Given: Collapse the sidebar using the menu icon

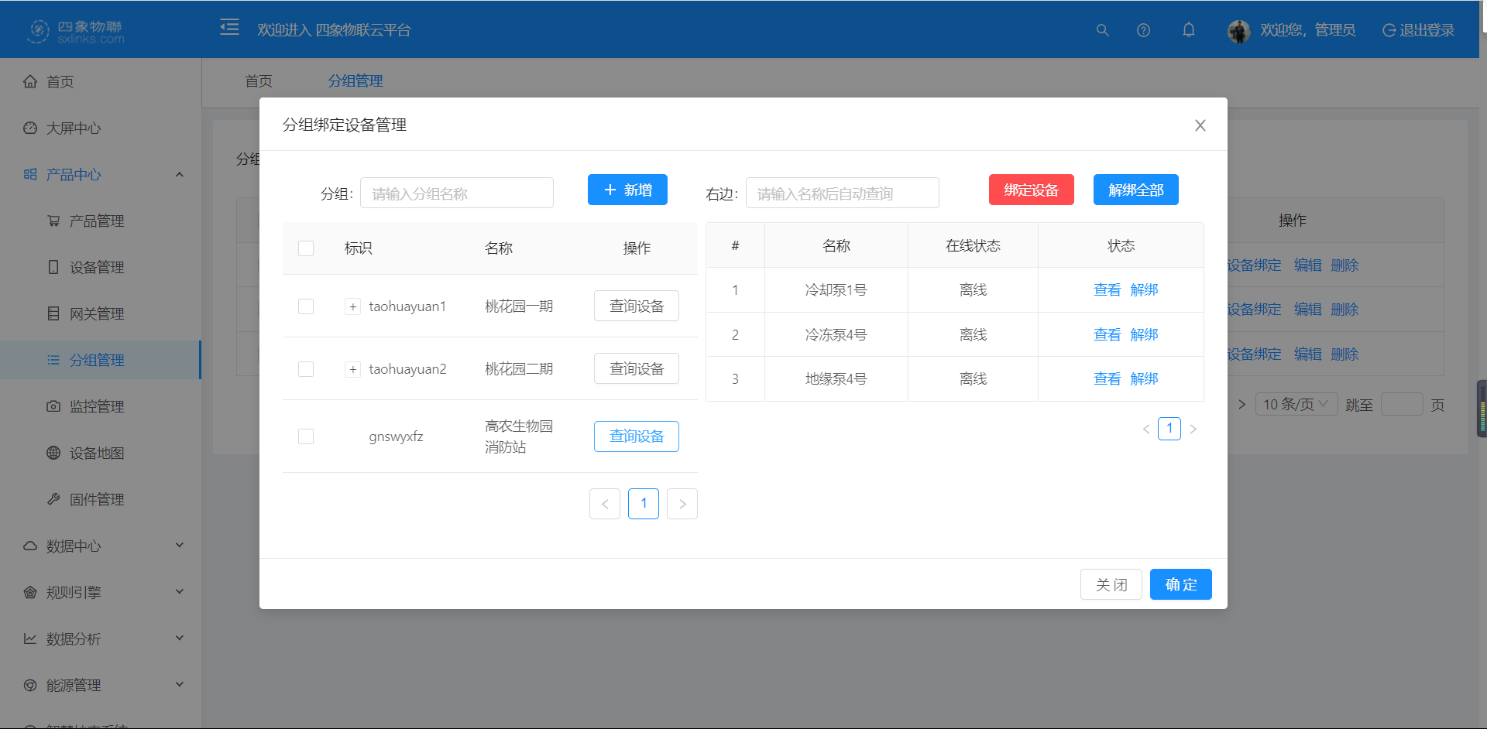Looking at the screenshot, I should 229,27.
